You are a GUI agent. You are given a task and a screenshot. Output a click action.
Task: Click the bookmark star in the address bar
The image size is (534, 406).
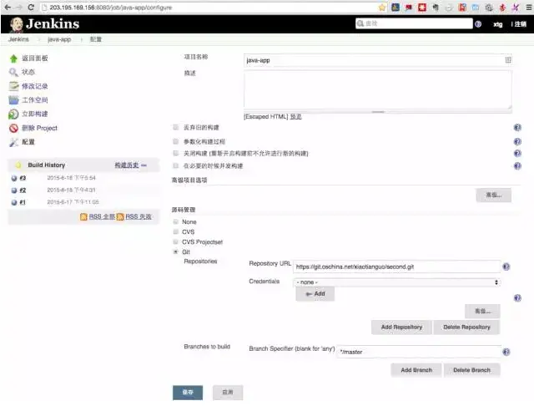[382, 8]
